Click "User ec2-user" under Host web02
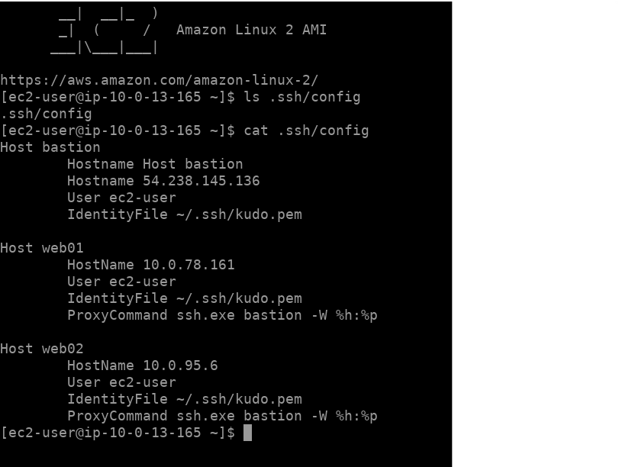The width and height of the screenshot is (619, 467). pos(121,382)
